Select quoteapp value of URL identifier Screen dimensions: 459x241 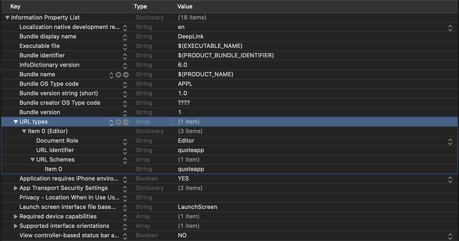click(191, 150)
